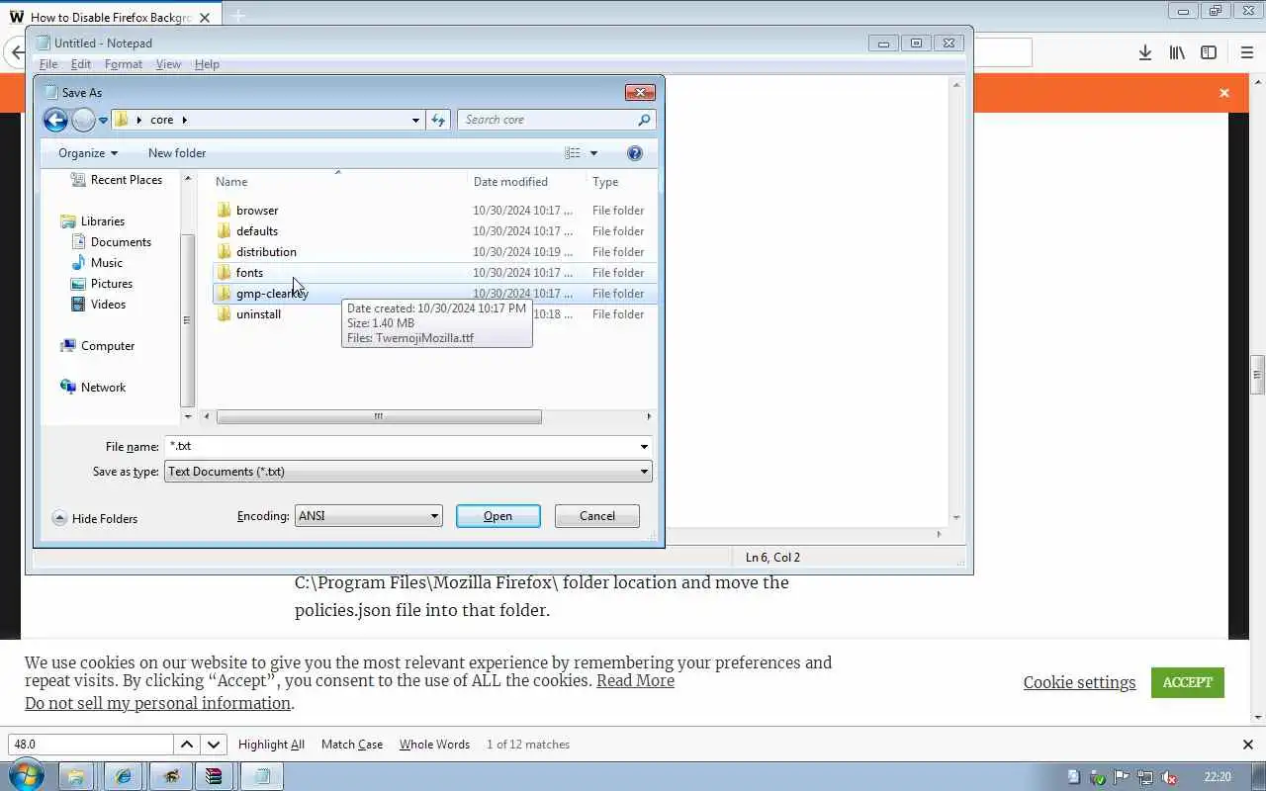The width and height of the screenshot is (1266, 791).
Task: Launch Internet Explorer from taskbar
Action: (x=123, y=776)
